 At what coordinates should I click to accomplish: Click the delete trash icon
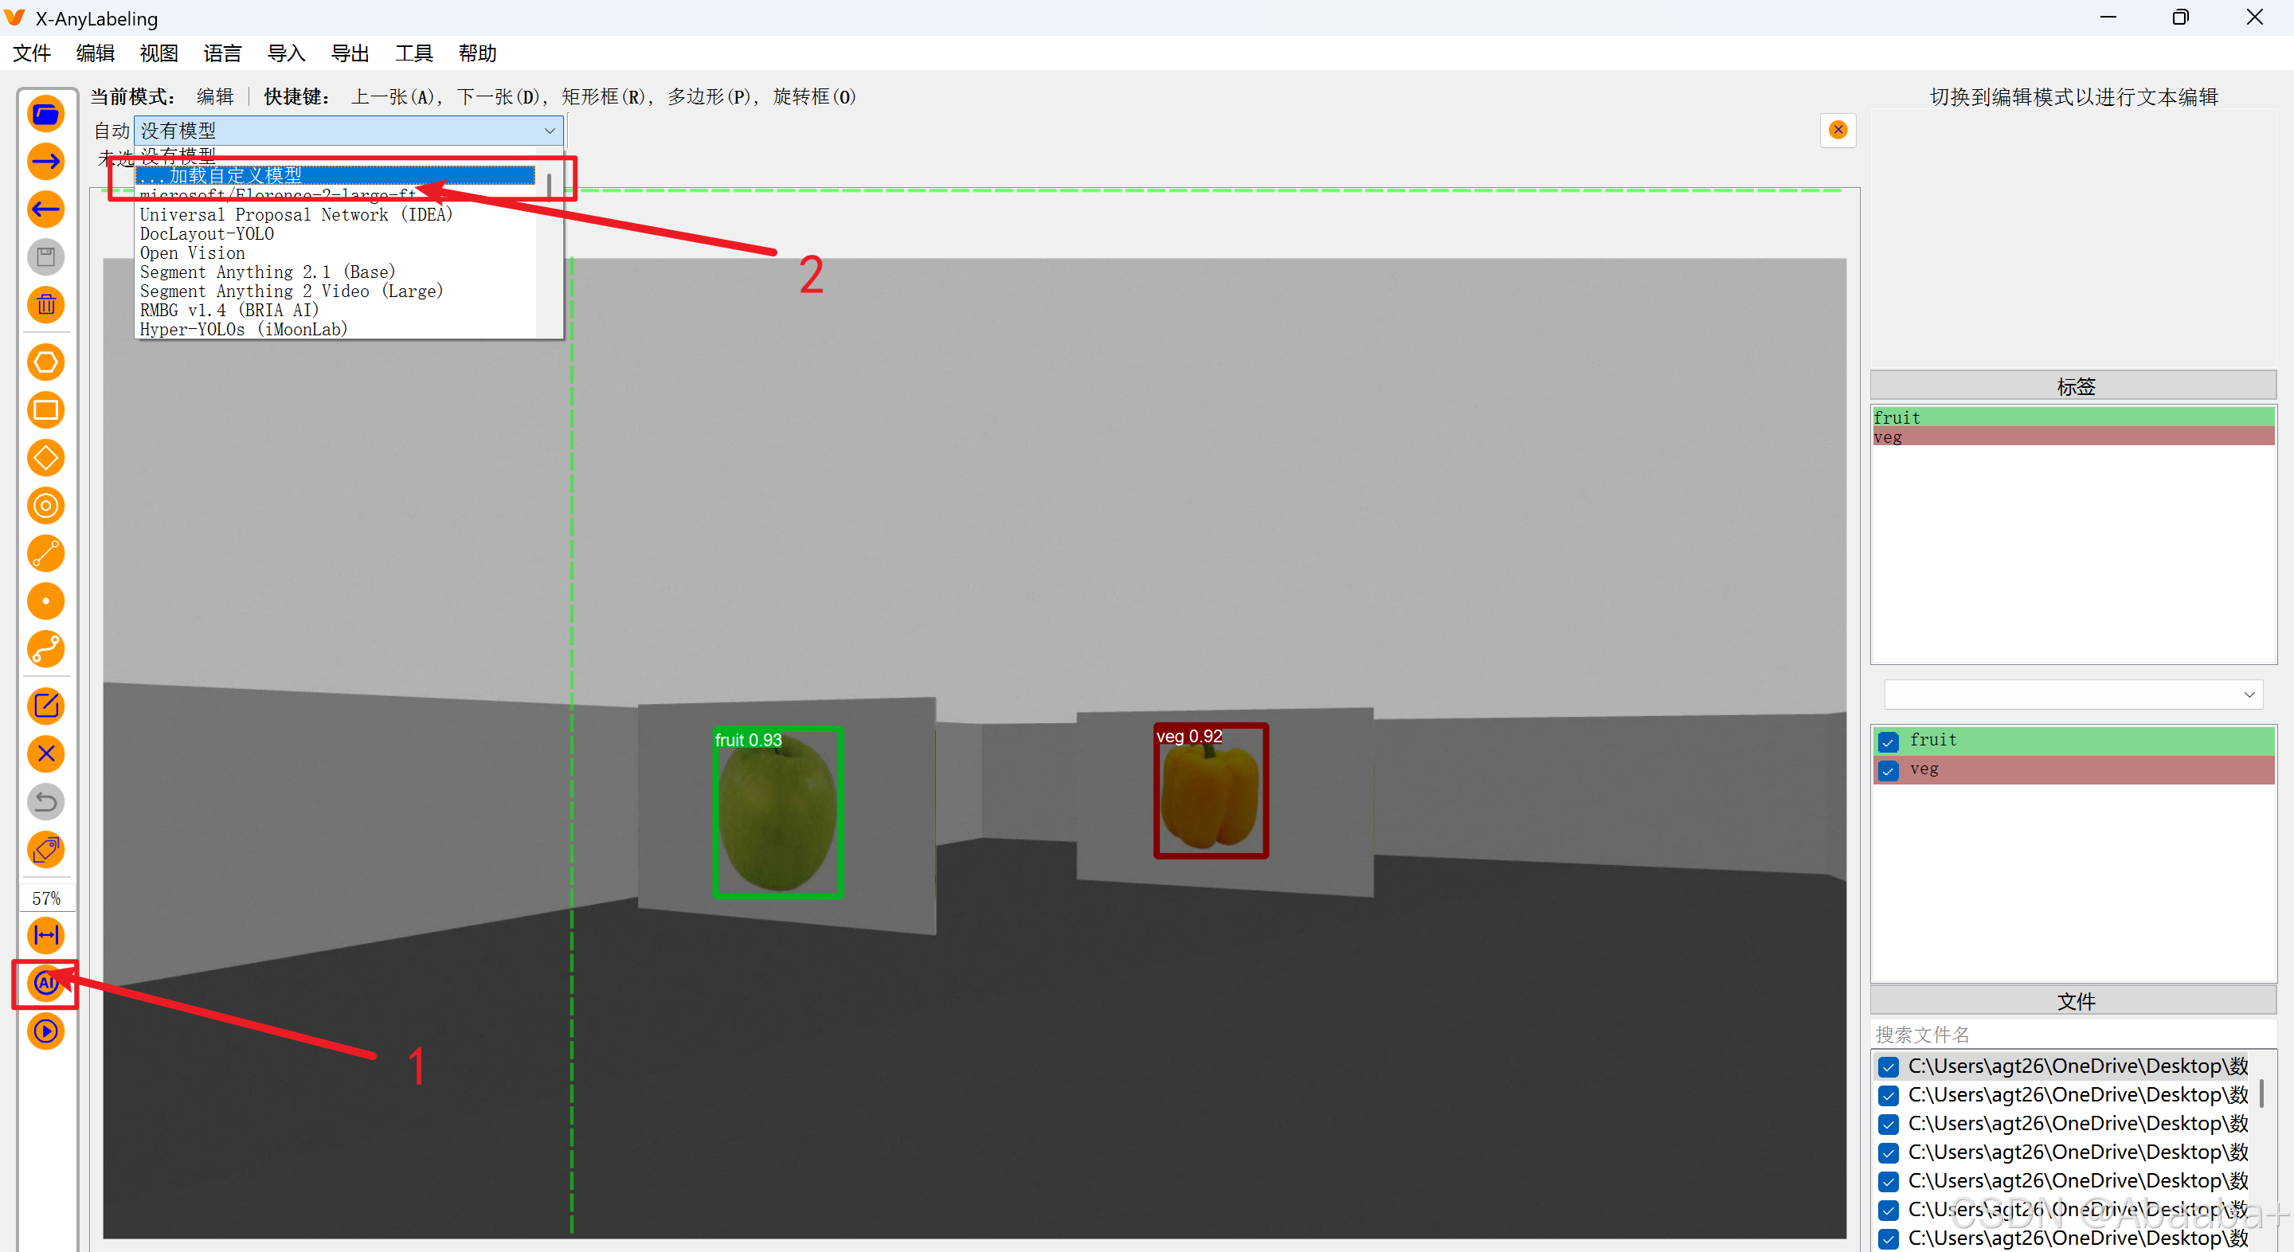pos(45,305)
